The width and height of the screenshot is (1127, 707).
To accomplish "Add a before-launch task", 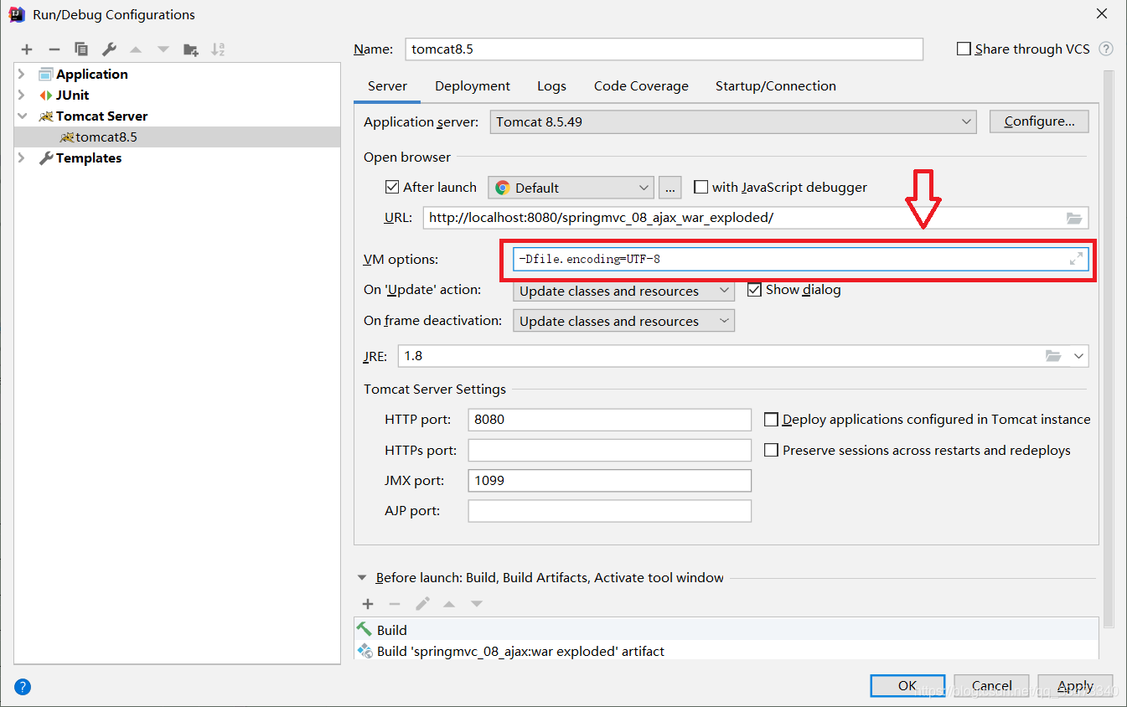I will click(367, 603).
